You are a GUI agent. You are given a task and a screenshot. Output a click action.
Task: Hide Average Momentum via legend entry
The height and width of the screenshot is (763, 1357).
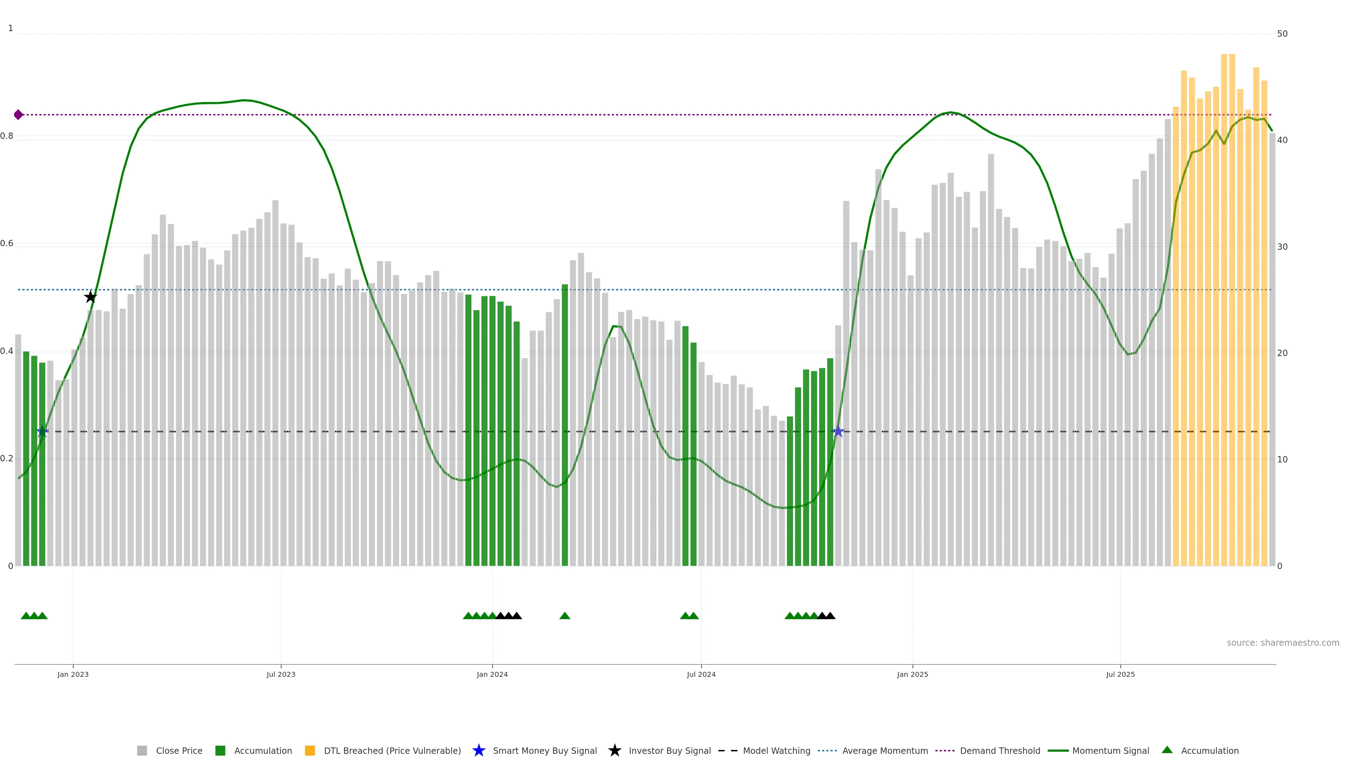pyautogui.click(x=885, y=750)
